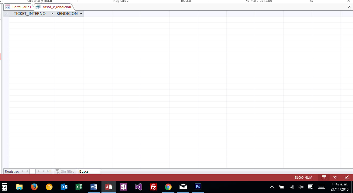Open File Explorer from the taskbar

[x=19, y=187]
